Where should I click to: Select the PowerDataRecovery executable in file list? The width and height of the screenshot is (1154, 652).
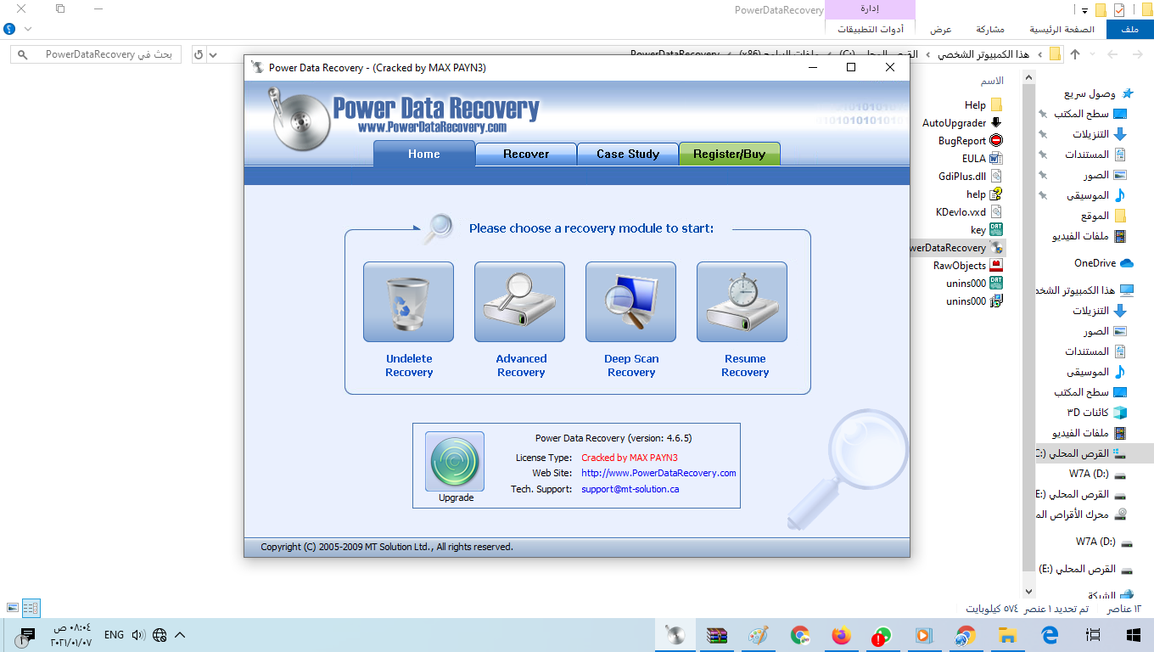point(956,248)
